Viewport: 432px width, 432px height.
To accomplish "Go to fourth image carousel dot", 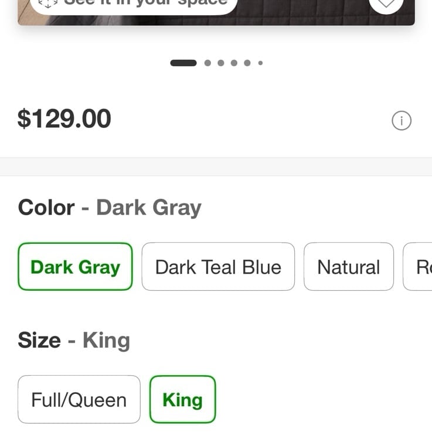I will (234, 63).
